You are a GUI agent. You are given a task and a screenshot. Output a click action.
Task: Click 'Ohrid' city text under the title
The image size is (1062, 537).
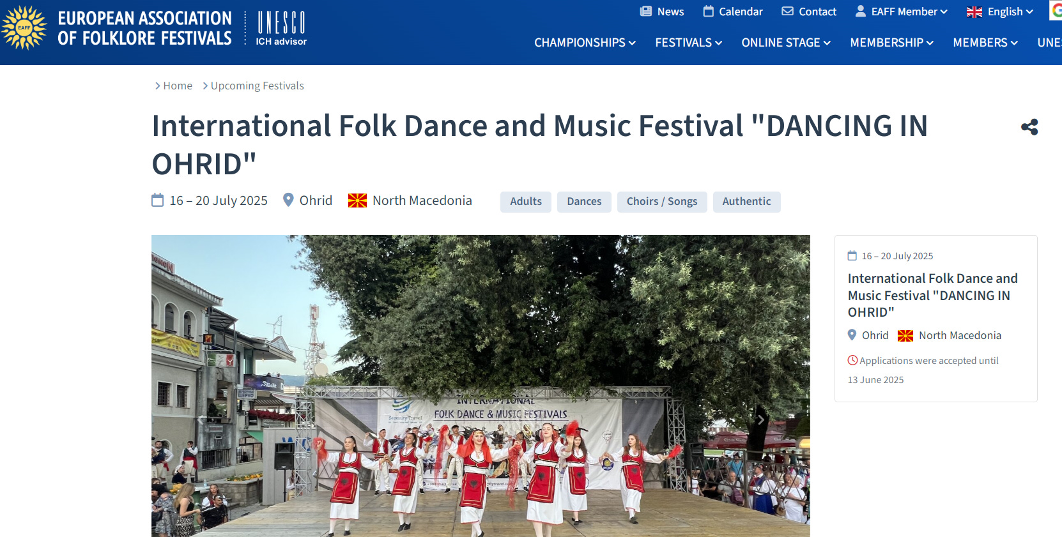tap(316, 200)
